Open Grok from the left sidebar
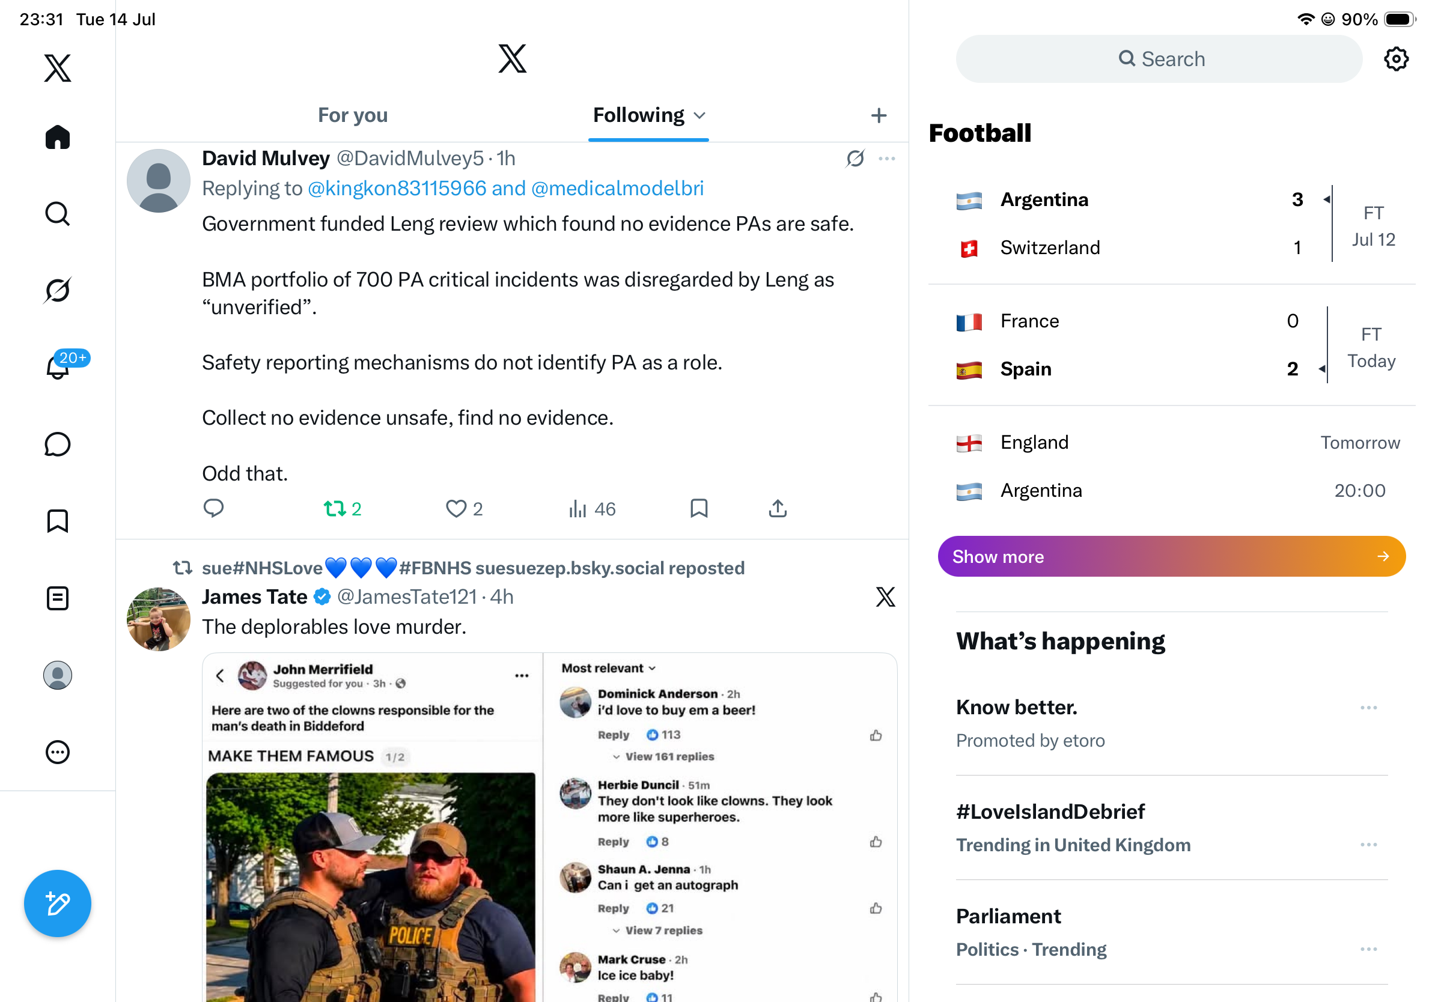Viewport: 1435px width, 1002px height. (58, 291)
